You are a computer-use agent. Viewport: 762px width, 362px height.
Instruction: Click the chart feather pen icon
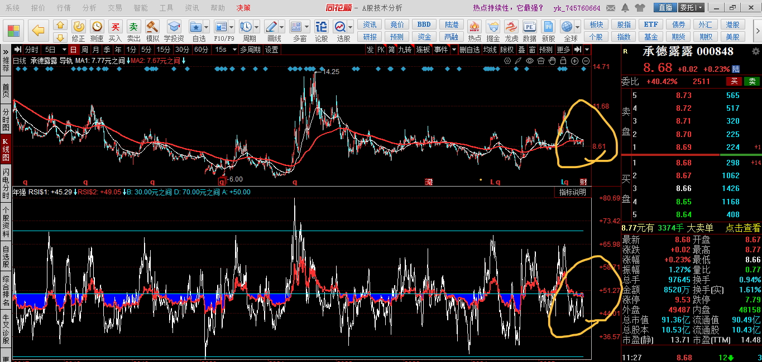click(x=519, y=61)
